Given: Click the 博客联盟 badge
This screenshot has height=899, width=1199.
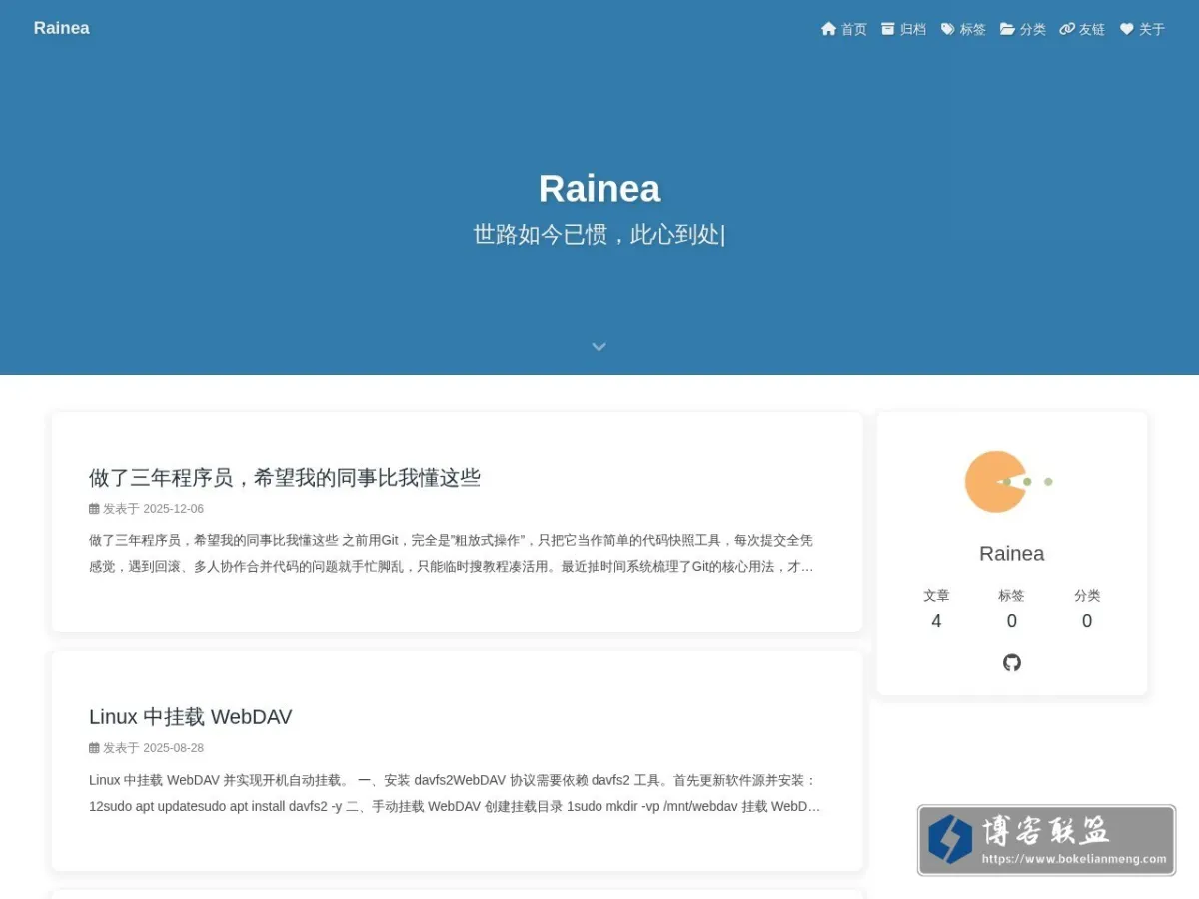Looking at the screenshot, I should click(1046, 841).
